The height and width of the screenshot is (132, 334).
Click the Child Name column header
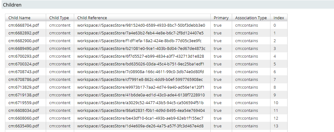(x=19, y=18)
